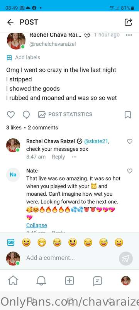Screen dimensions: 139x310
Task: Go to Home tab
Action: click(13, 281)
